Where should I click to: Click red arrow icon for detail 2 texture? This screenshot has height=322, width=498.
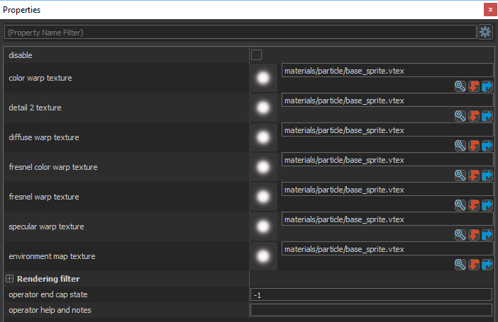[x=474, y=116]
